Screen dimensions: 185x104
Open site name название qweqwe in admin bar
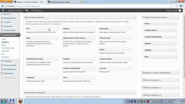click(x=15, y=11)
